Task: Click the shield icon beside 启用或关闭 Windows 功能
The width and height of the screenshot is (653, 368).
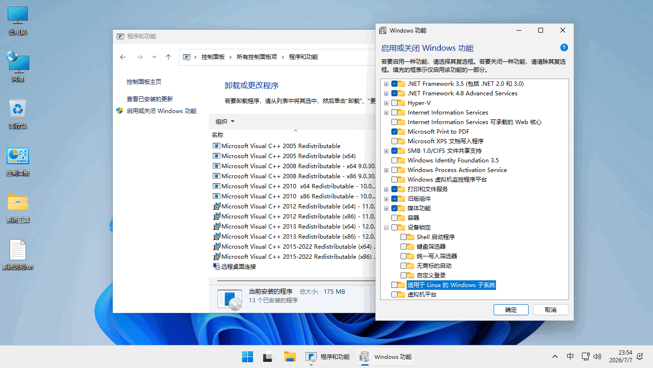Action: tap(120, 111)
